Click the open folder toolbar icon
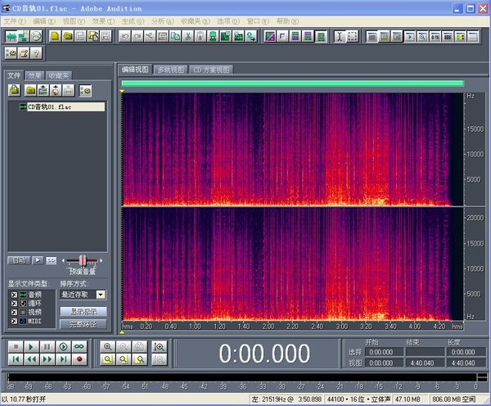Screen dimensions: 491x406 click(x=68, y=37)
